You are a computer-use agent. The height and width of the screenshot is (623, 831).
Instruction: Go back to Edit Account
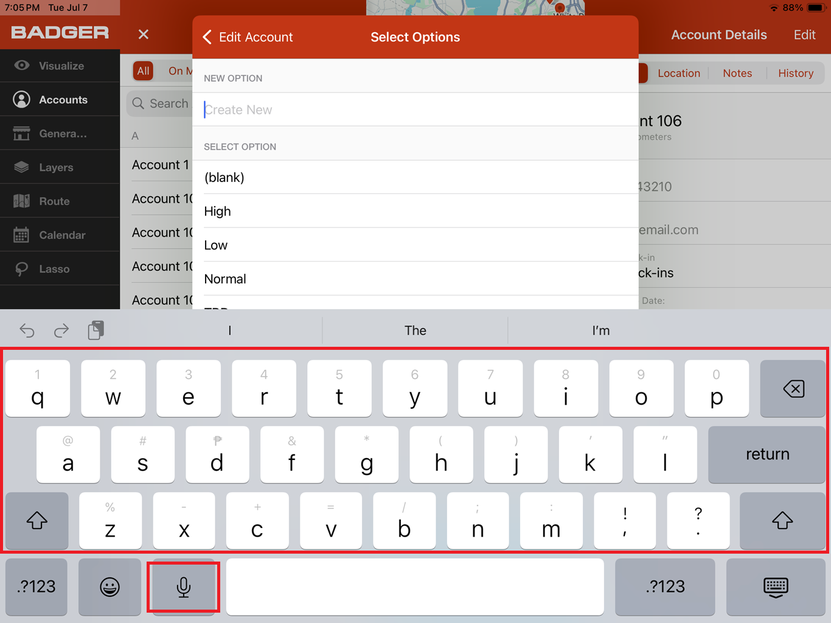coord(248,37)
